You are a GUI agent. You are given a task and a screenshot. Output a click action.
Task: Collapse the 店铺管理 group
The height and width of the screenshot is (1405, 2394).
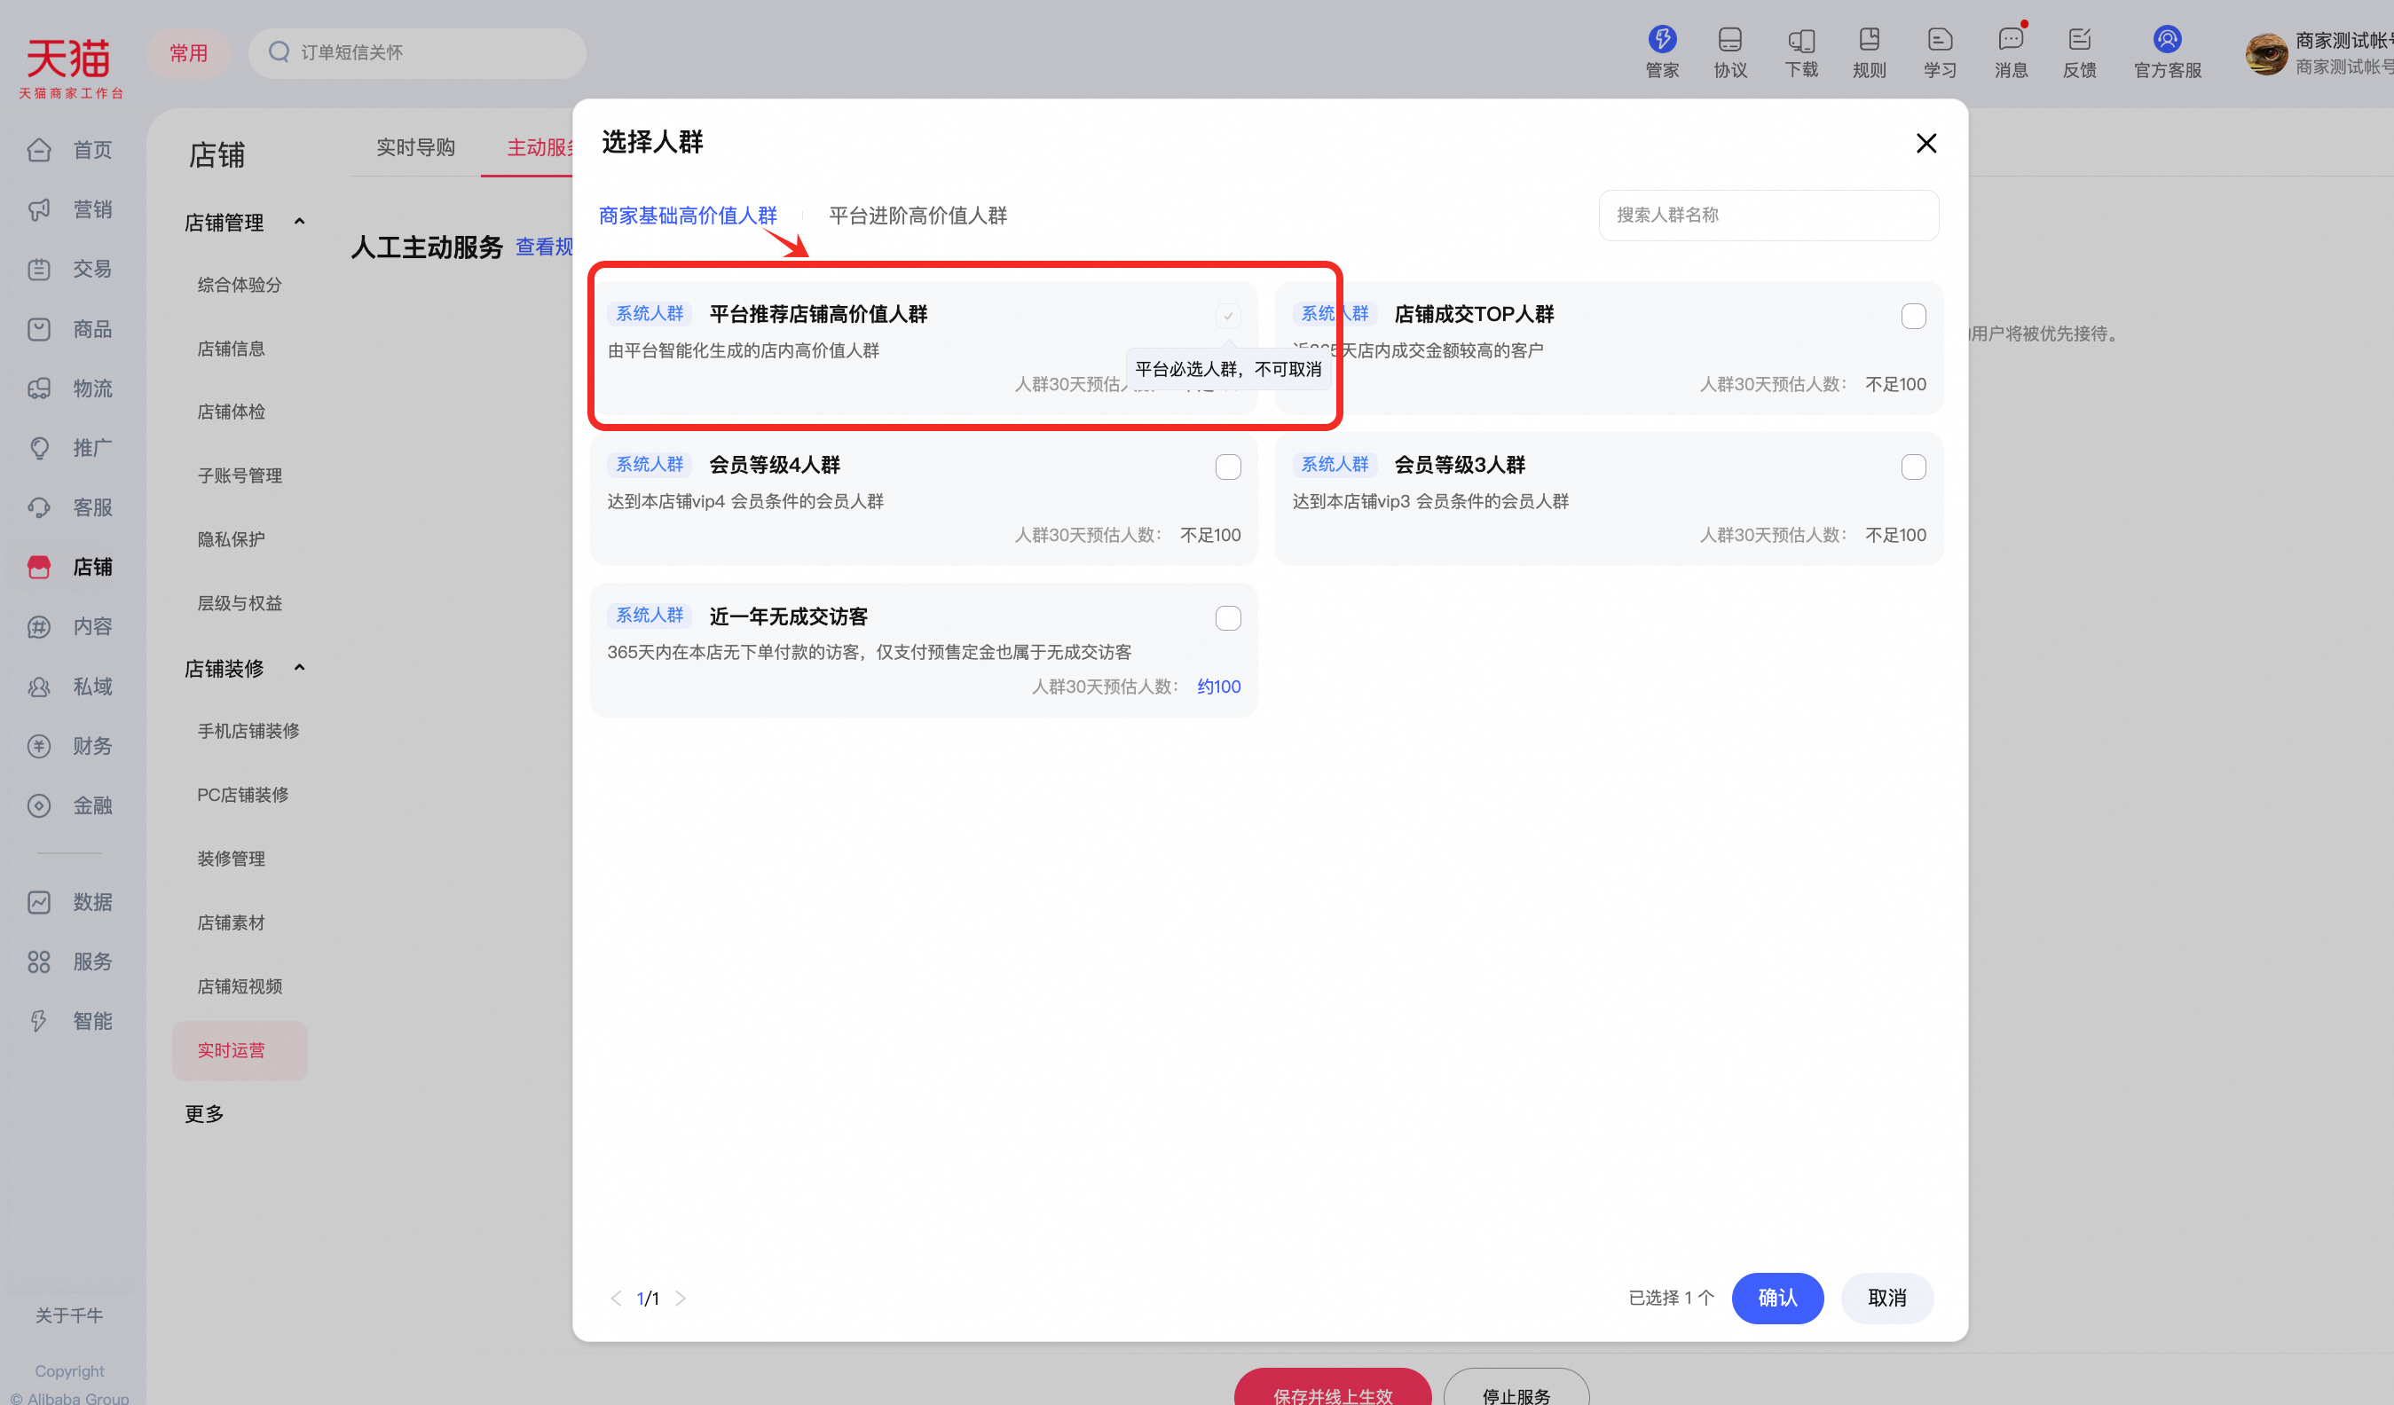pos(299,222)
